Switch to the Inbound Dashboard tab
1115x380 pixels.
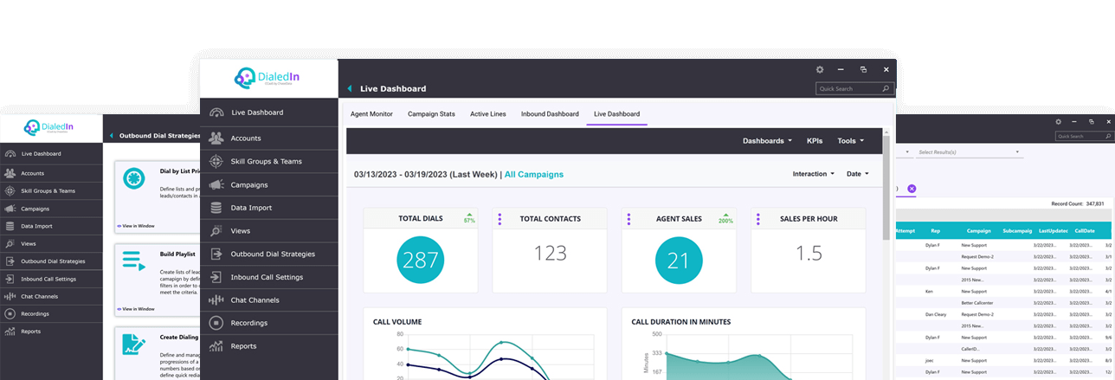(x=550, y=114)
